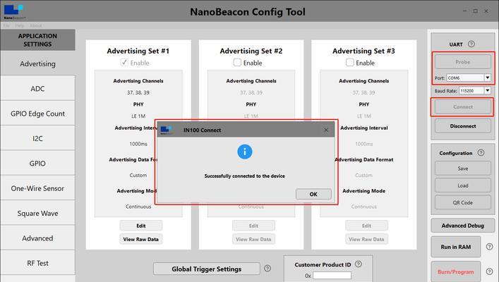499x282 pixels.
Task: Click the APPLICATION SETTINGS header
Action: [x=37, y=40]
